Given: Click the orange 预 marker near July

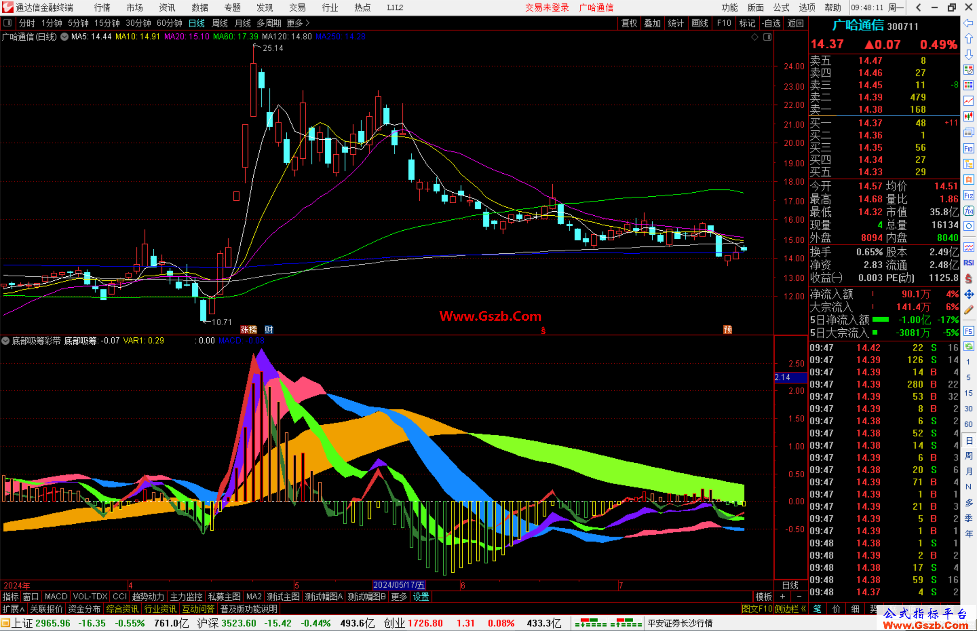Looking at the screenshot, I should coord(727,330).
